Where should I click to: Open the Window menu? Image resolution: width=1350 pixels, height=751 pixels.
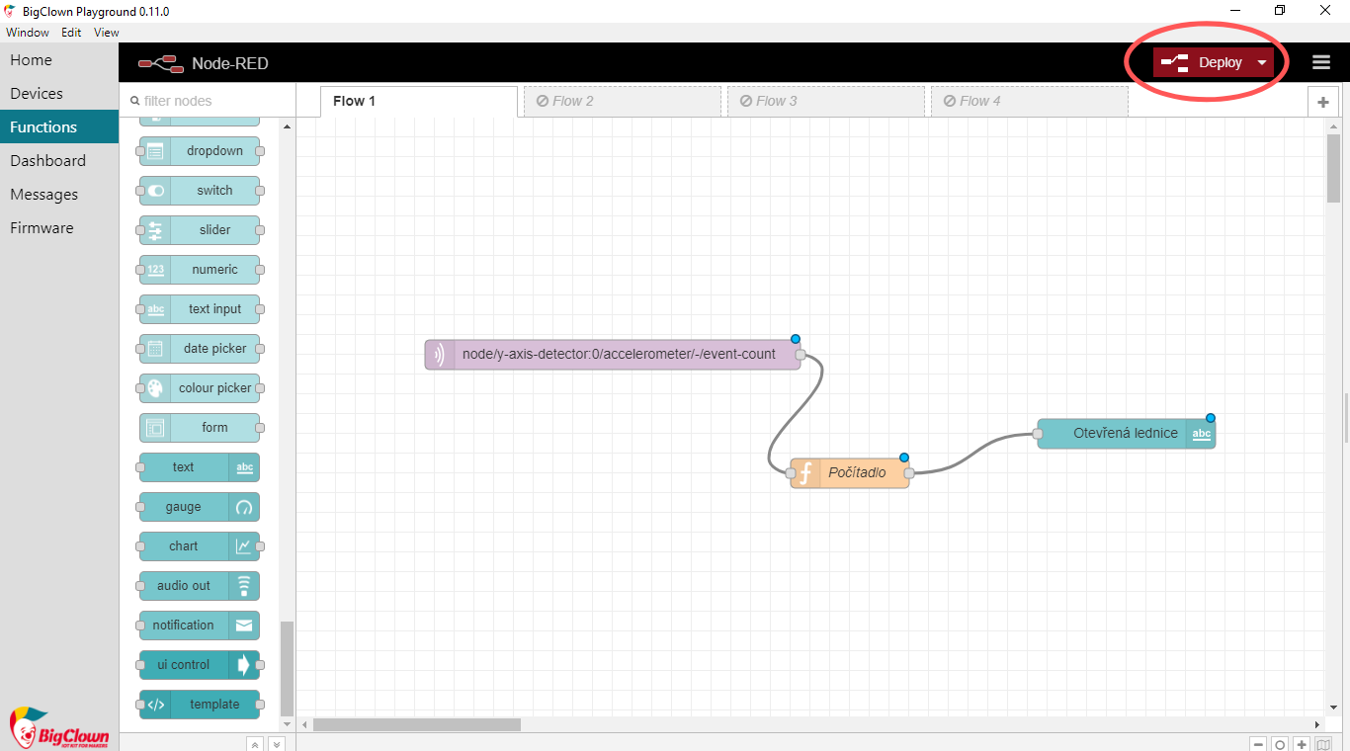pyautogui.click(x=27, y=33)
